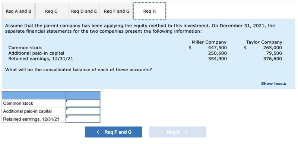Click the right chevron on the next button
The height and width of the screenshot is (144, 298).
tap(187, 132)
